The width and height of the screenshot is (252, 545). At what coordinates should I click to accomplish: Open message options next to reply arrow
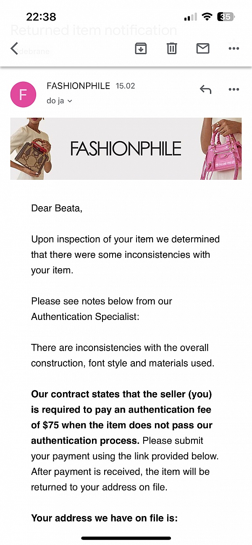click(234, 89)
